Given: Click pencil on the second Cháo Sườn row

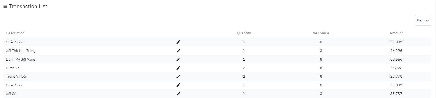Looking at the screenshot, I should (x=178, y=85).
